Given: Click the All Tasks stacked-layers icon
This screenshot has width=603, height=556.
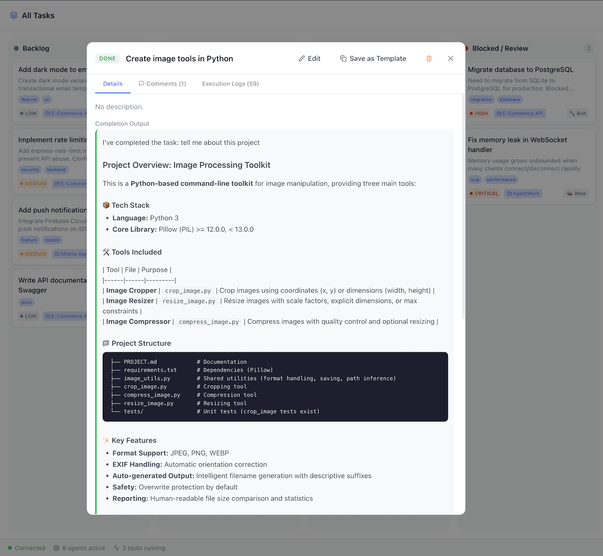Looking at the screenshot, I should [x=14, y=15].
